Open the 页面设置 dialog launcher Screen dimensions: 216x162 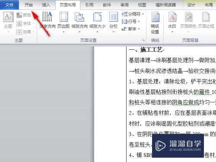pos(143,40)
